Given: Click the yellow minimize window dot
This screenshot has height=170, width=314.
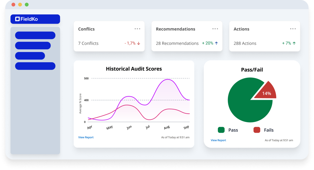Looking at the screenshot, I should (x=20, y=5).
